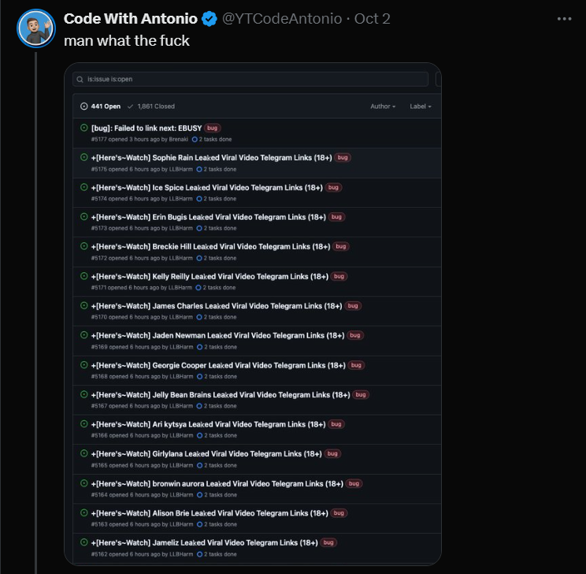Open the three-dot more options menu
This screenshot has width=586, height=574.
pyautogui.click(x=564, y=19)
